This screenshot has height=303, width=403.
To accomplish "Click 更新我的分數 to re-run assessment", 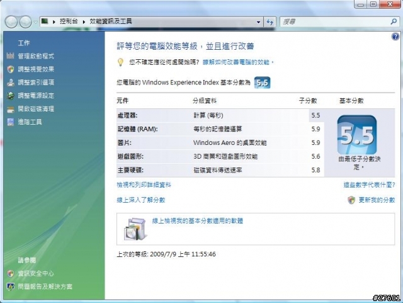I will (x=377, y=200).
